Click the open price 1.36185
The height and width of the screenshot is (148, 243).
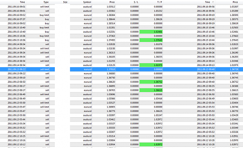[111, 57]
